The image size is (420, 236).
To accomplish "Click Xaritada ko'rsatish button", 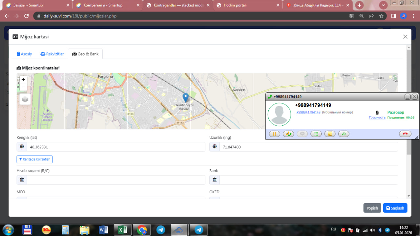I will pyautogui.click(x=34, y=159).
